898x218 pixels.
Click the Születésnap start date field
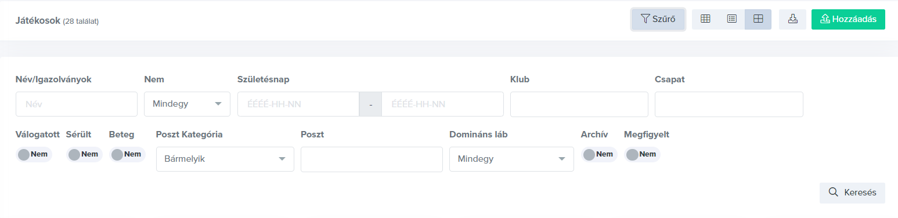click(298, 104)
